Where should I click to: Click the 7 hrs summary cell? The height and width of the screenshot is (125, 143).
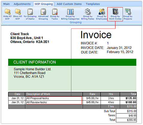pos(110,107)
